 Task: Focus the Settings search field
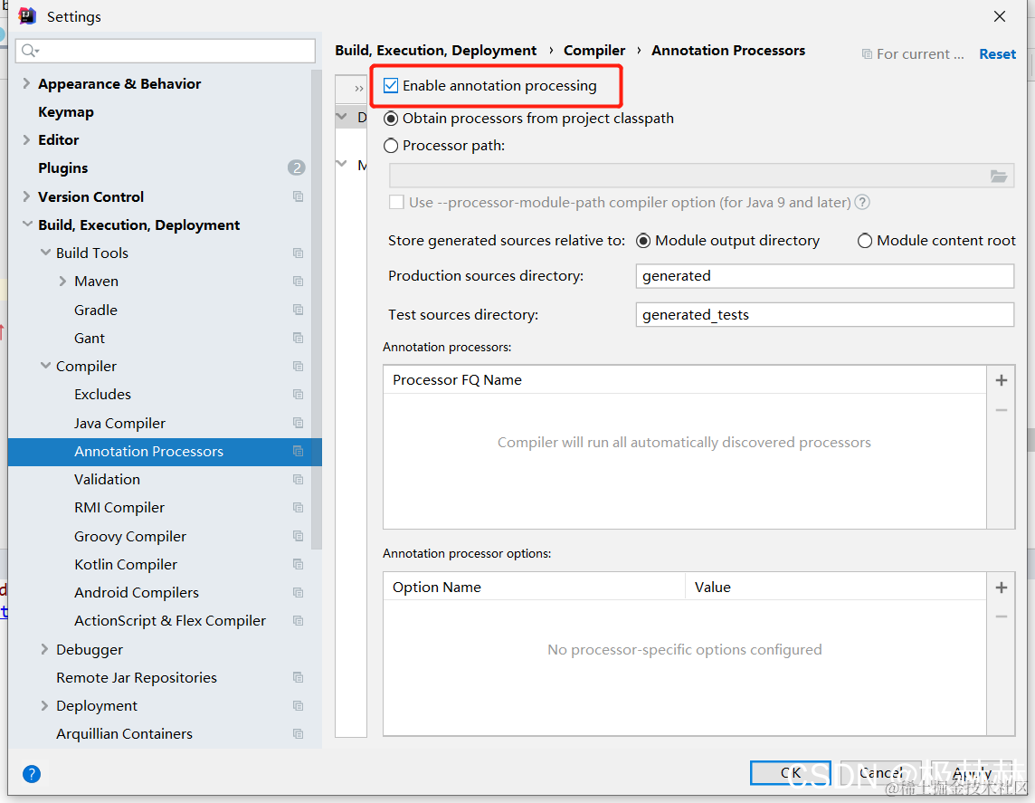[x=165, y=51]
